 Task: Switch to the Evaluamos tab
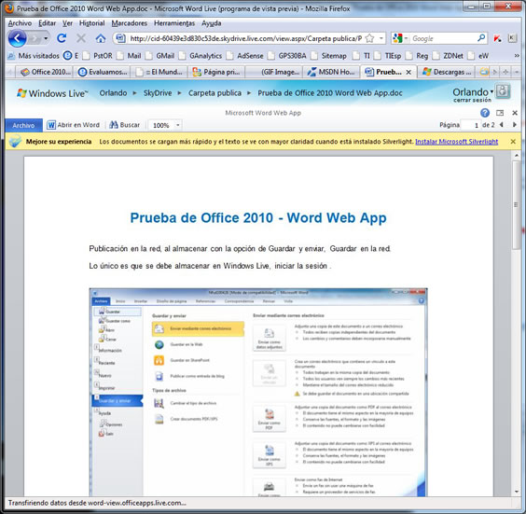102,72
